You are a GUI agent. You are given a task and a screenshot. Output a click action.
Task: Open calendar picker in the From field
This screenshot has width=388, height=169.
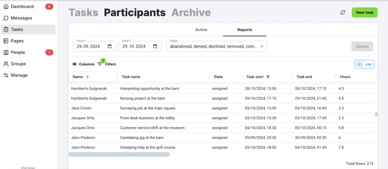coord(110,47)
